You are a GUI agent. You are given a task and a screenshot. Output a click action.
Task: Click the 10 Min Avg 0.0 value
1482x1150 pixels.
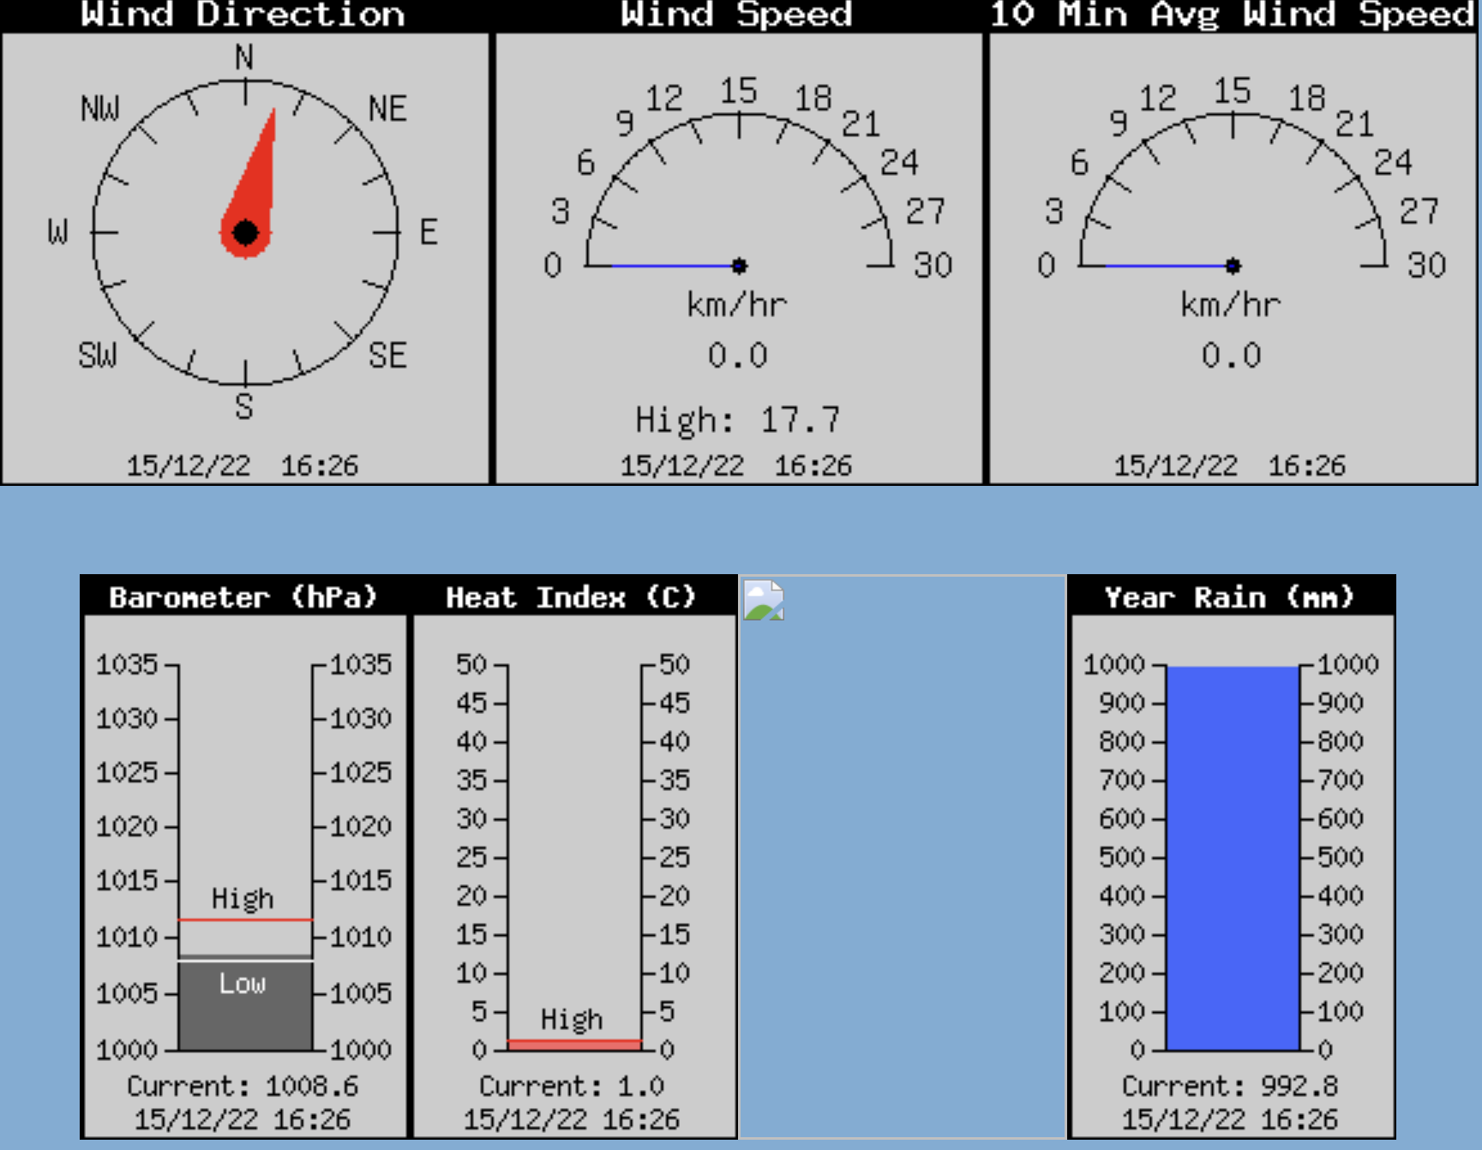[1232, 355]
